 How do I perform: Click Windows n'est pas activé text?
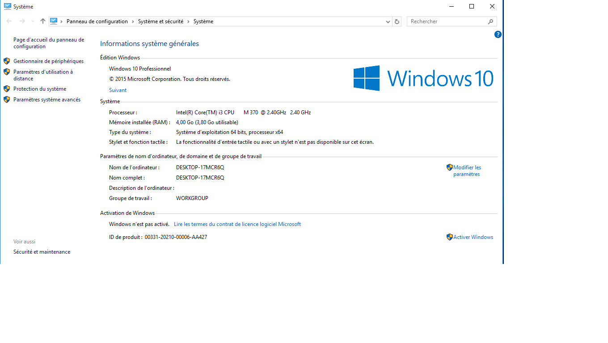[x=139, y=224]
